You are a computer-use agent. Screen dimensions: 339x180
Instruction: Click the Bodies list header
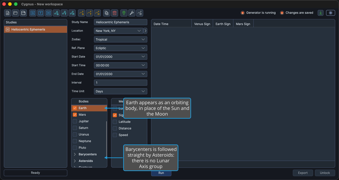click(89, 101)
